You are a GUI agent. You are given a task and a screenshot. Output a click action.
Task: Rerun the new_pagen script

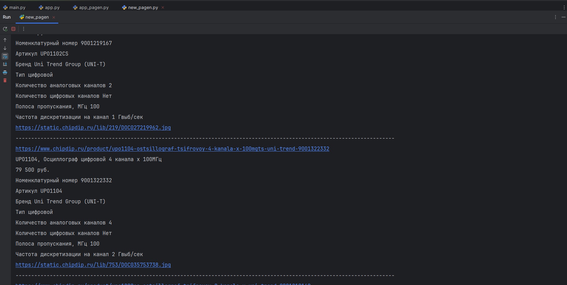coord(5,29)
